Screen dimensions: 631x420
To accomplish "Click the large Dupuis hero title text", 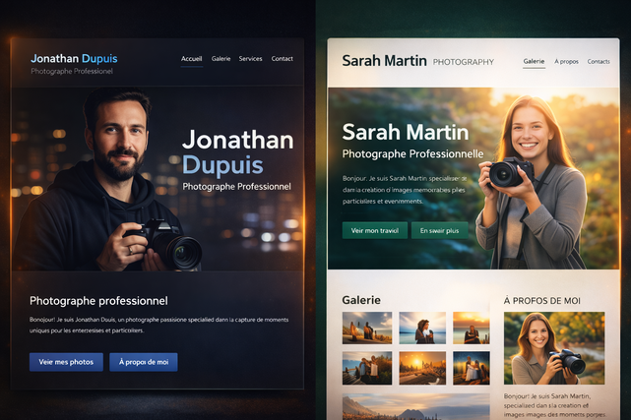I will [x=222, y=165].
